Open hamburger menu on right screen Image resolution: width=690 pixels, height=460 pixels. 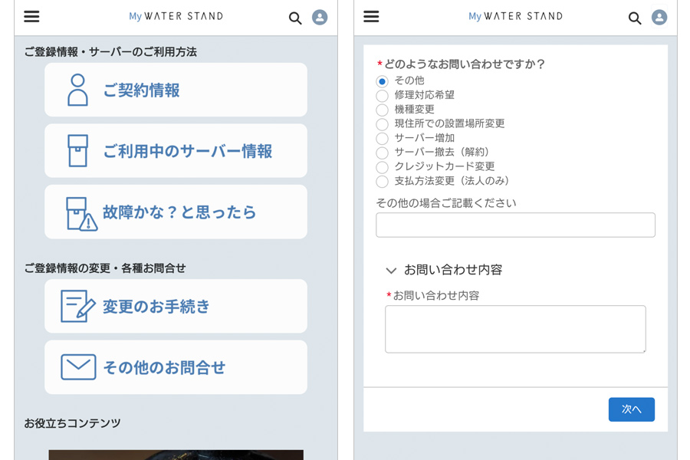371,16
